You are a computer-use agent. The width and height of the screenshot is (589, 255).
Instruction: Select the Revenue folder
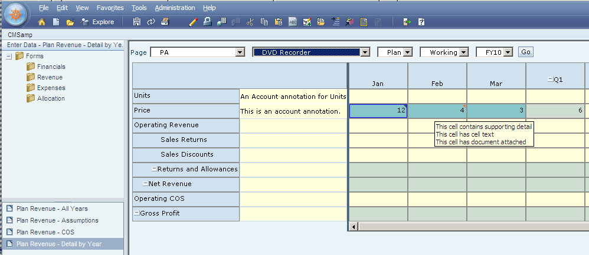[x=44, y=77]
